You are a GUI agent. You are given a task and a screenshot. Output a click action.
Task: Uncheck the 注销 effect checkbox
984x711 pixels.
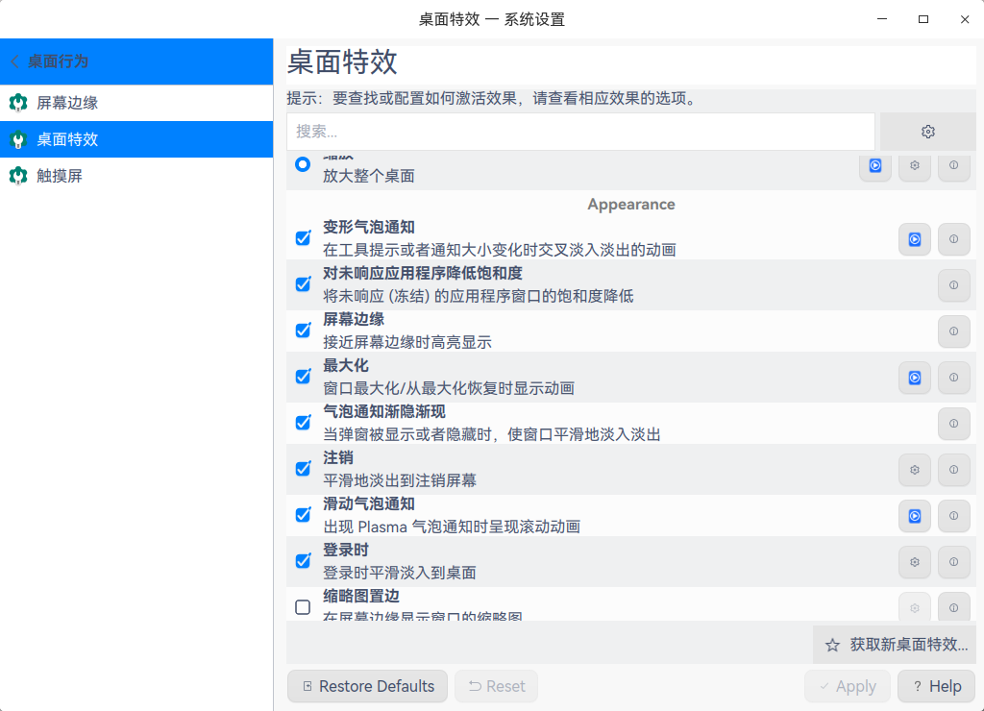[303, 469]
